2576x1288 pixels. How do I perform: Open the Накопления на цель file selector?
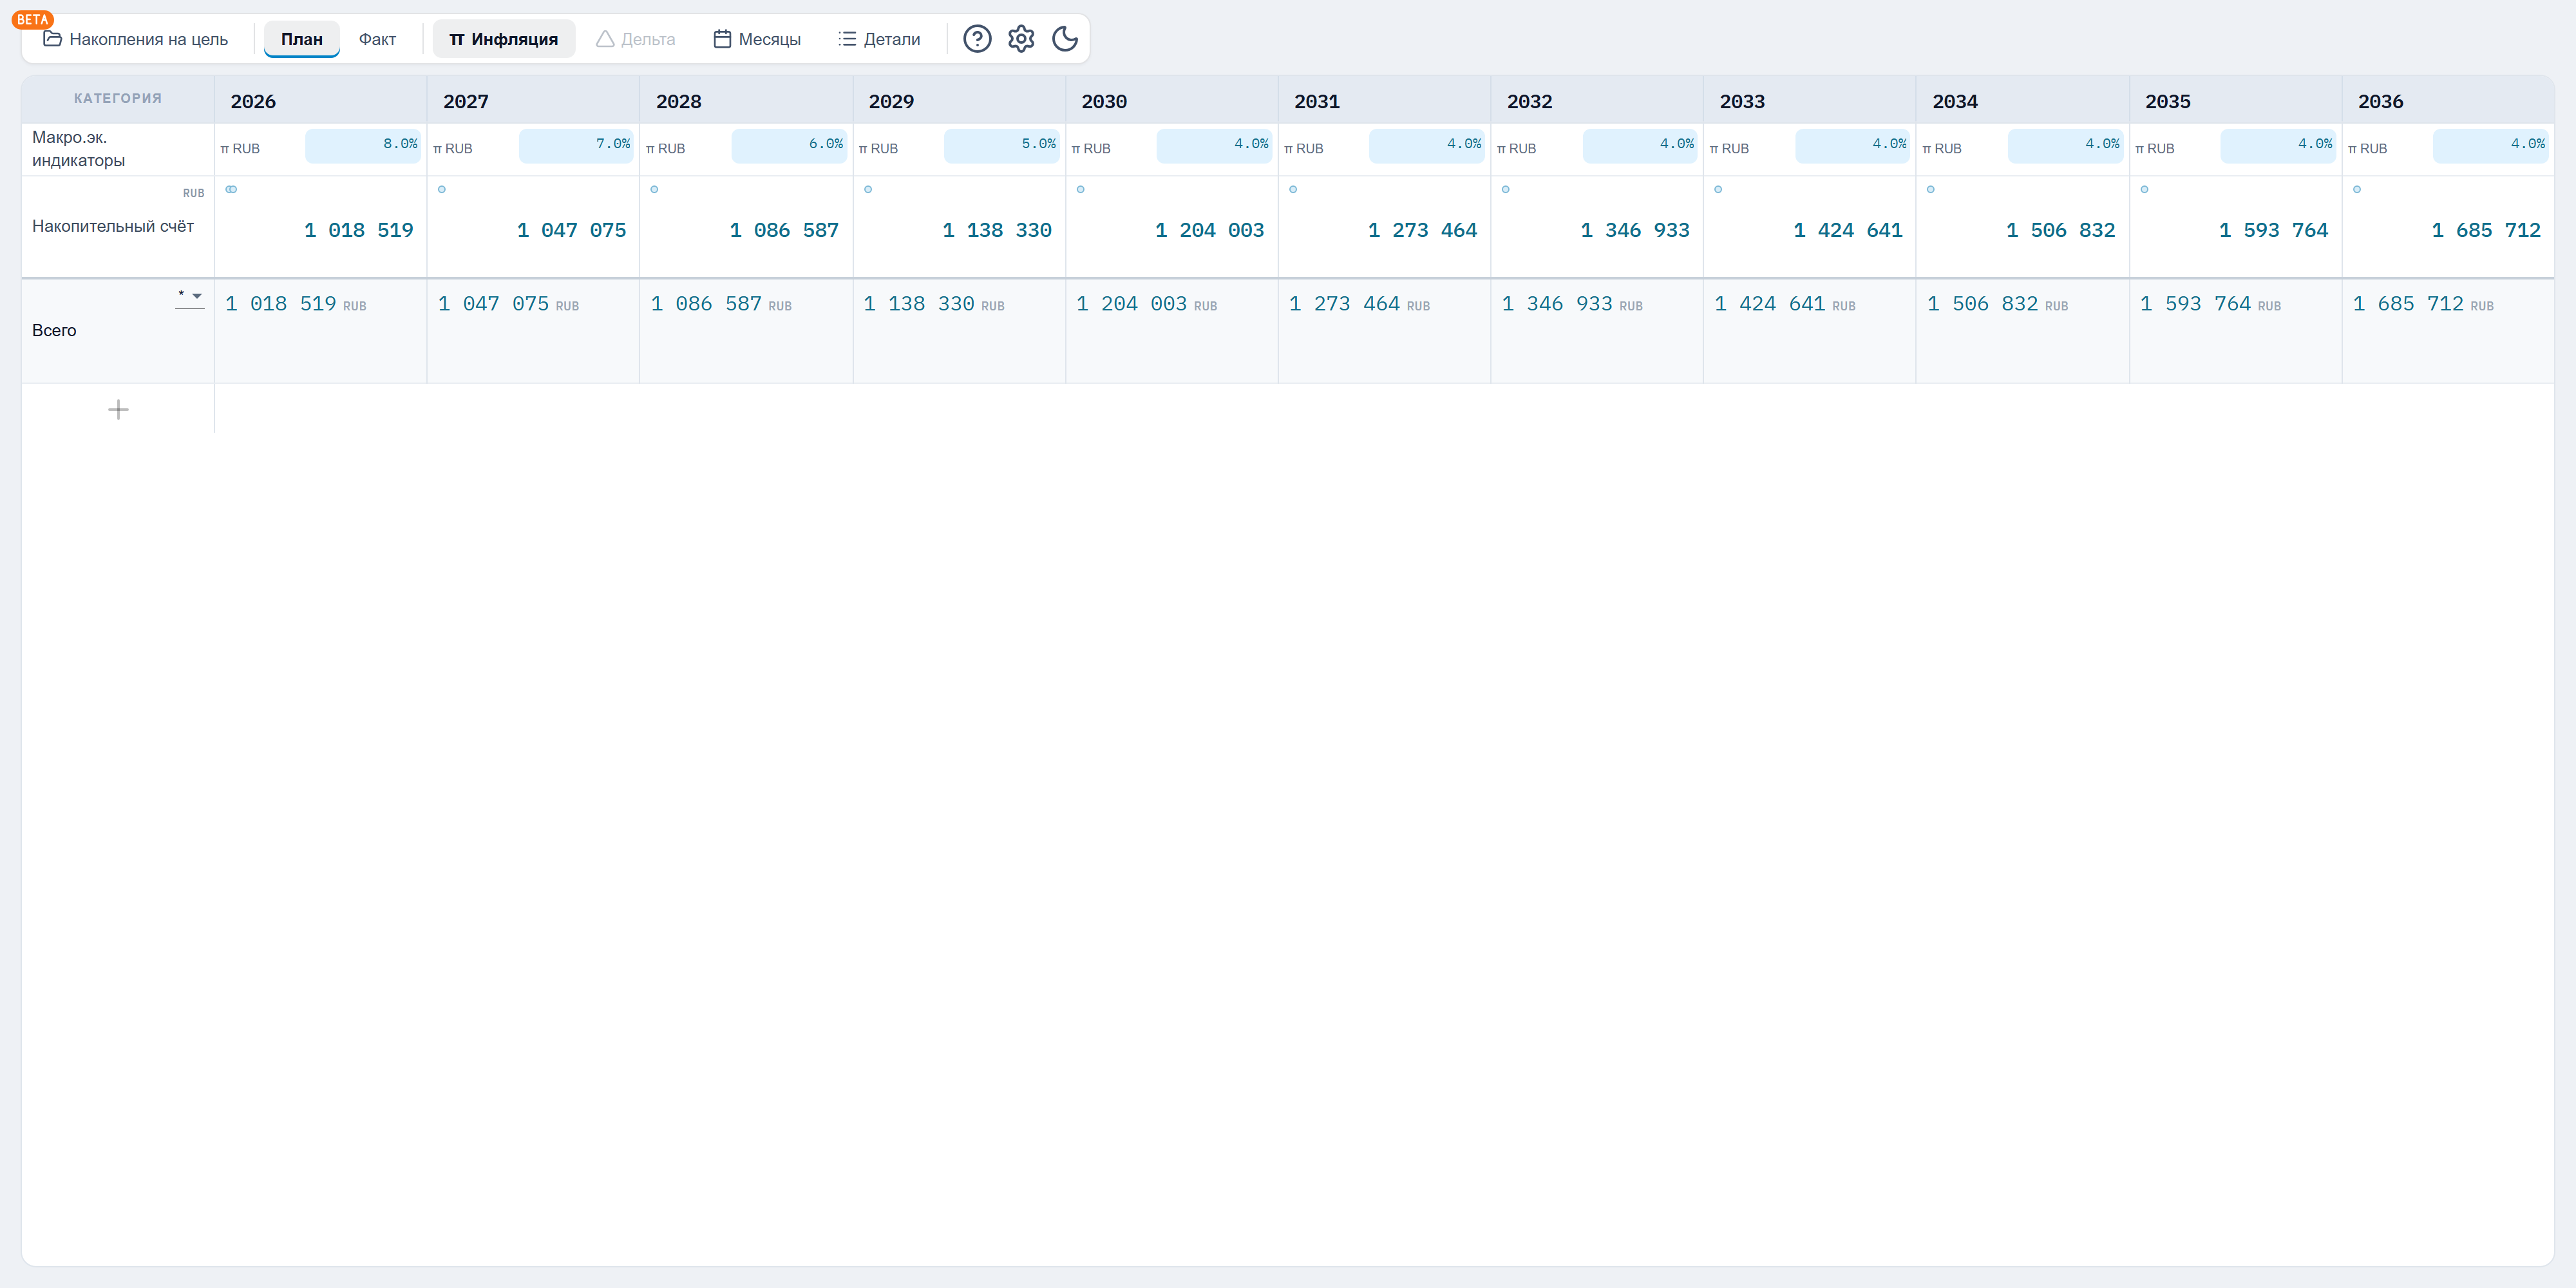point(136,39)
